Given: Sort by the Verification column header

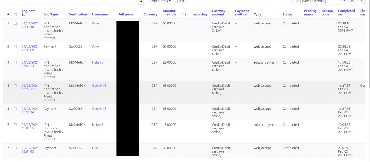Looking at the screenshot, I should pos(78,14).
